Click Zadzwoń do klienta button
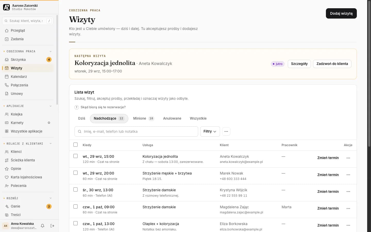 332,64
